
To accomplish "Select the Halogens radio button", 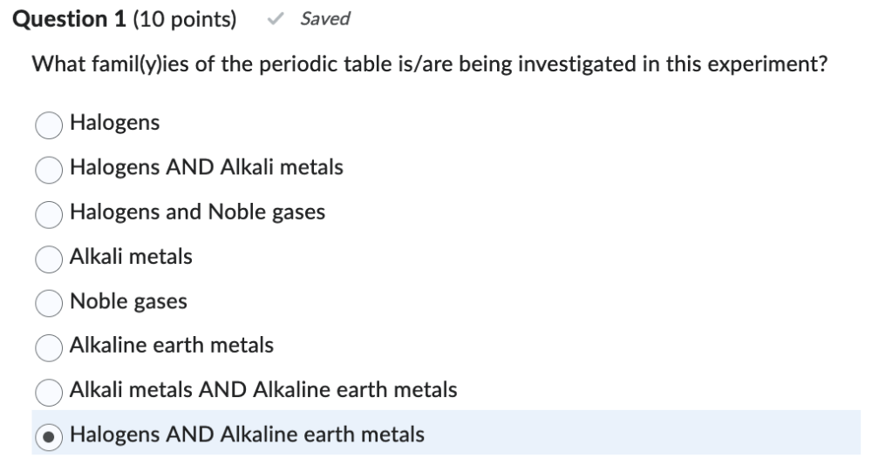I will pos(49,124).
